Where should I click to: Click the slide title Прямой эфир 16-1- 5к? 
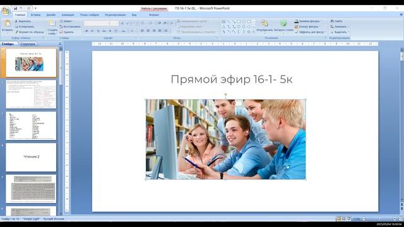(232, 79)
